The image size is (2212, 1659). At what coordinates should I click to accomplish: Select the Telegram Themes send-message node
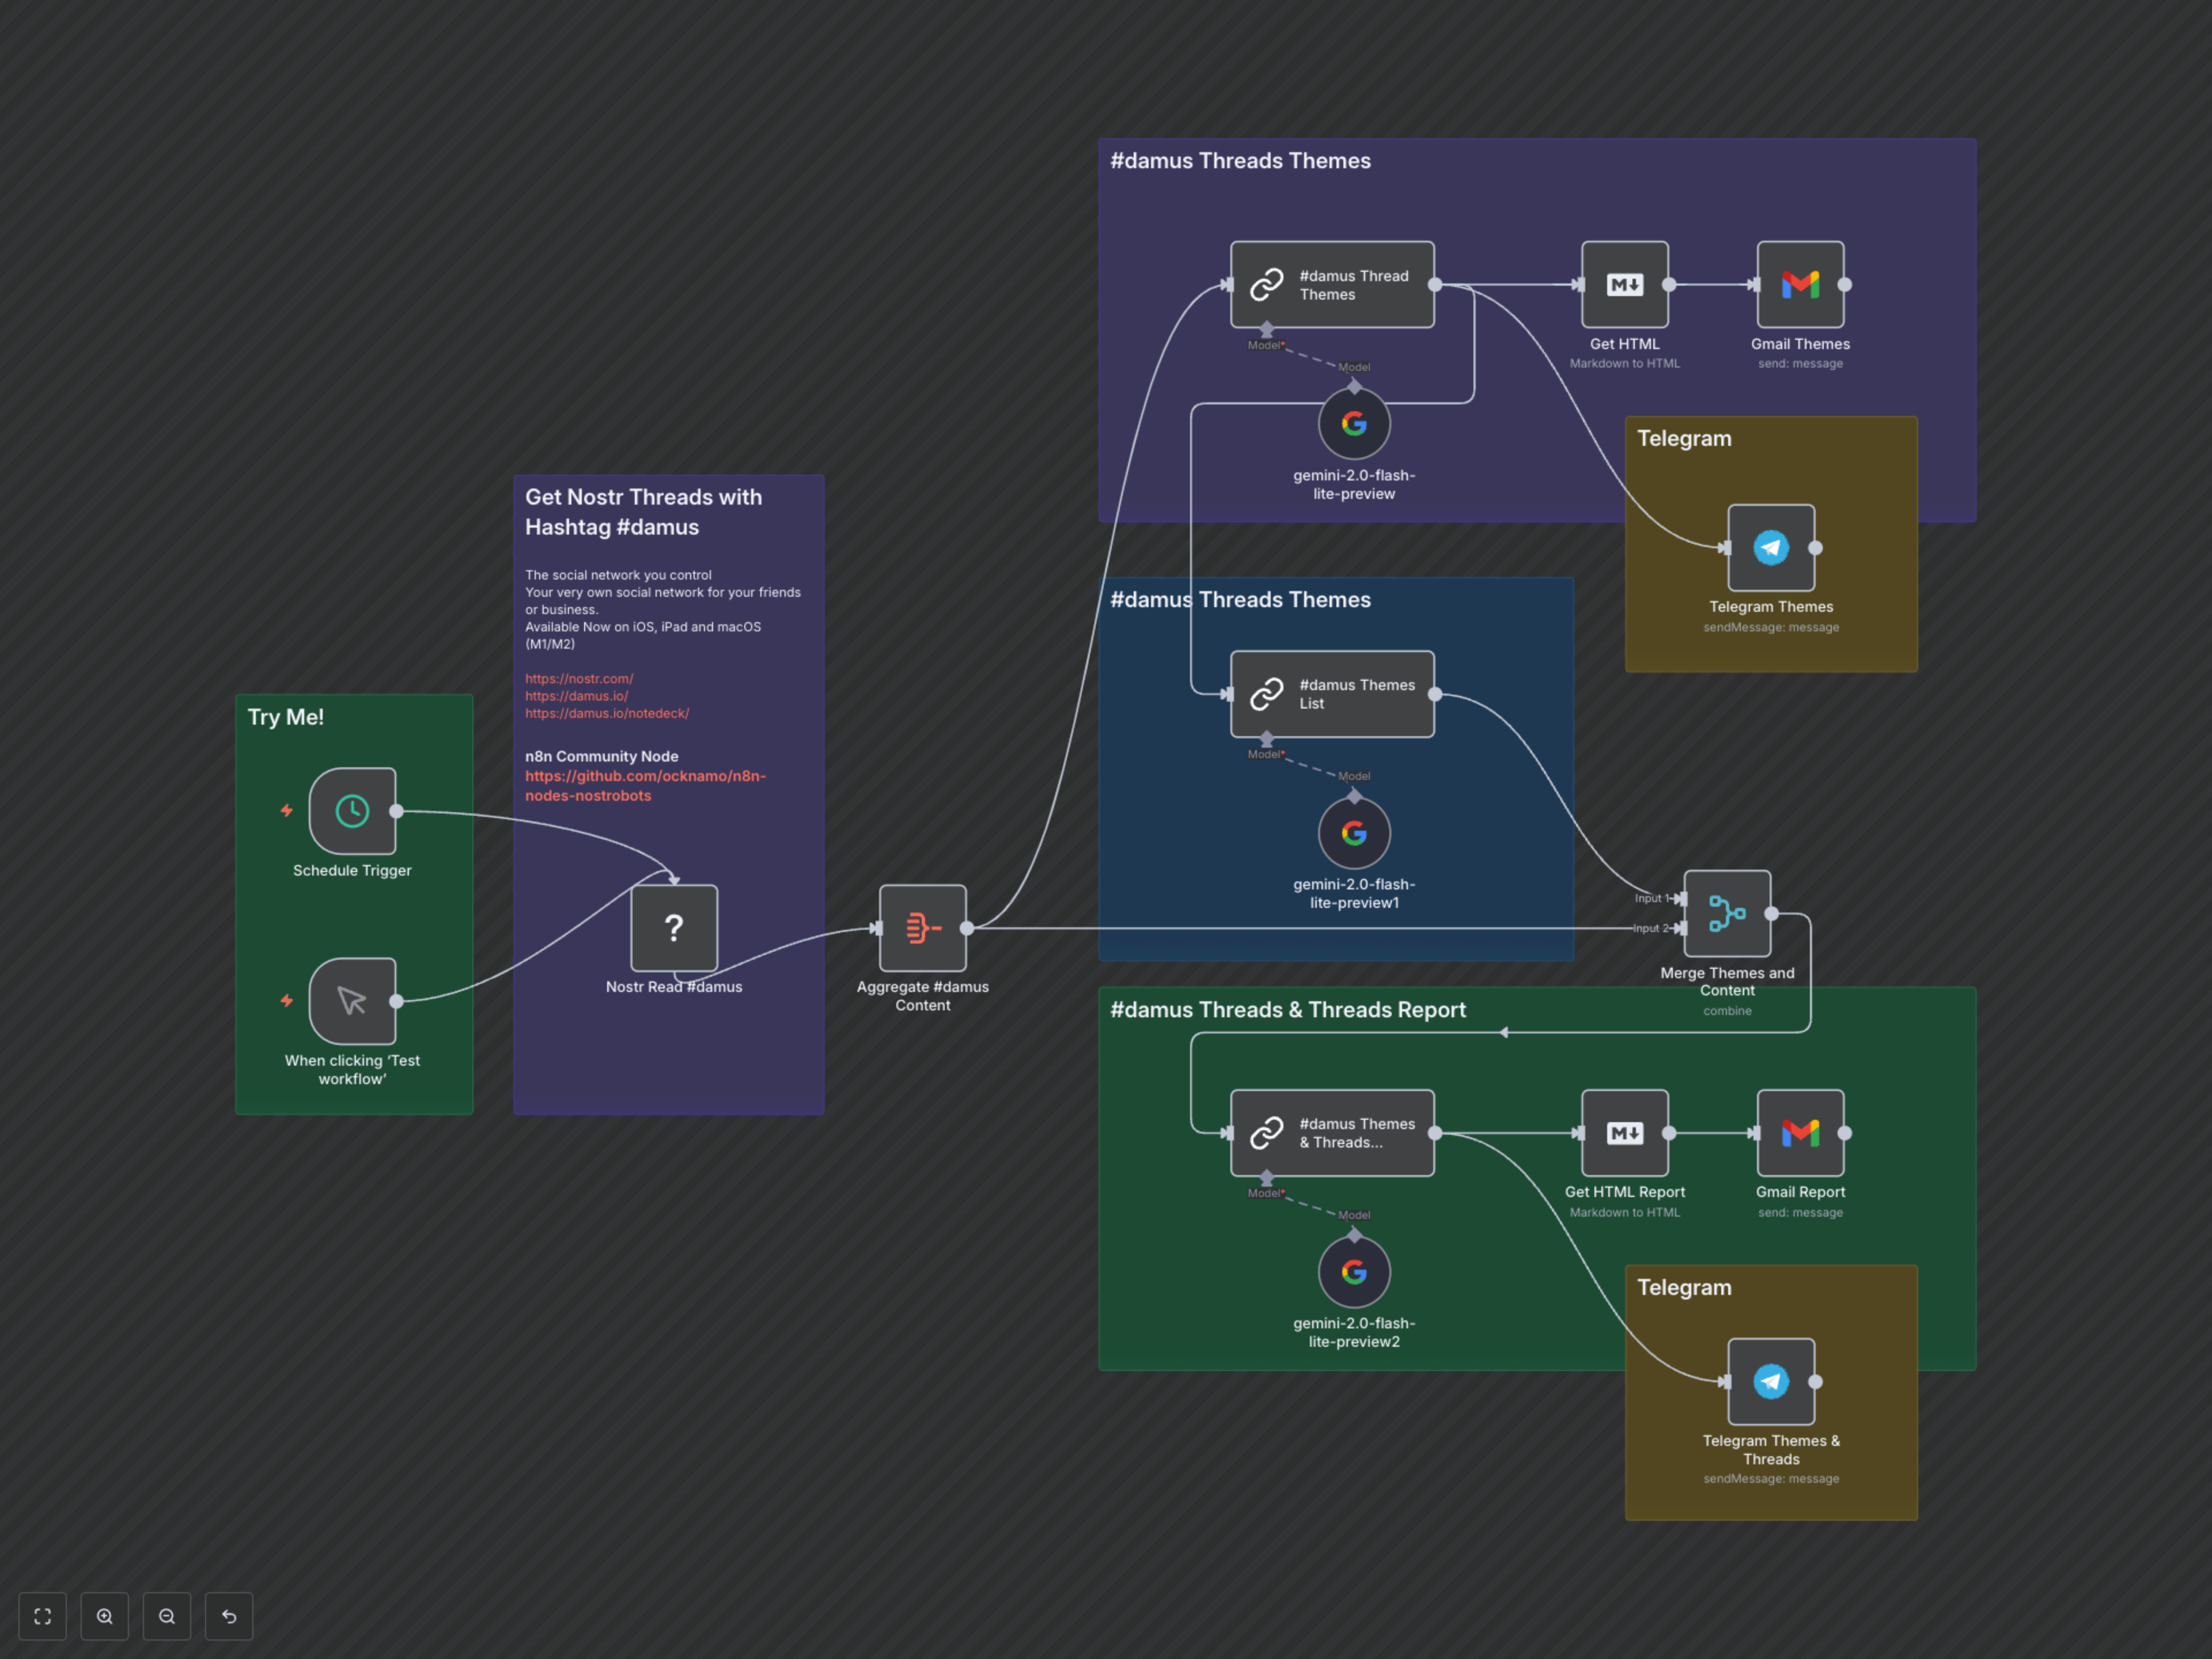click(x=1770, y=548)
